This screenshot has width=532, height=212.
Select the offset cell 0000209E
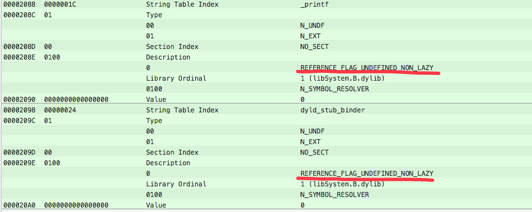[20, 163]
